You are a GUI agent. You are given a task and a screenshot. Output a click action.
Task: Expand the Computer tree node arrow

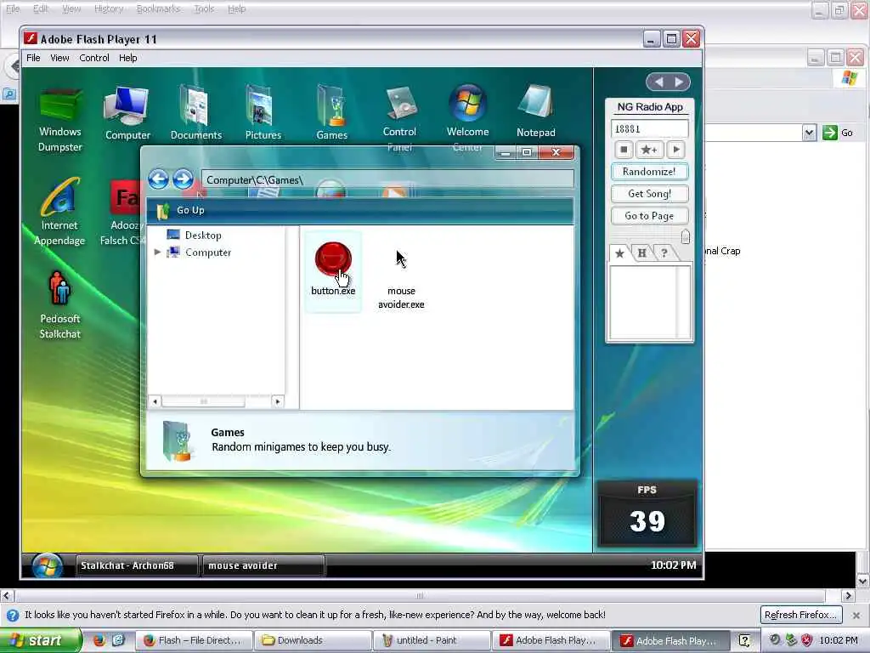tap(157, 252)
